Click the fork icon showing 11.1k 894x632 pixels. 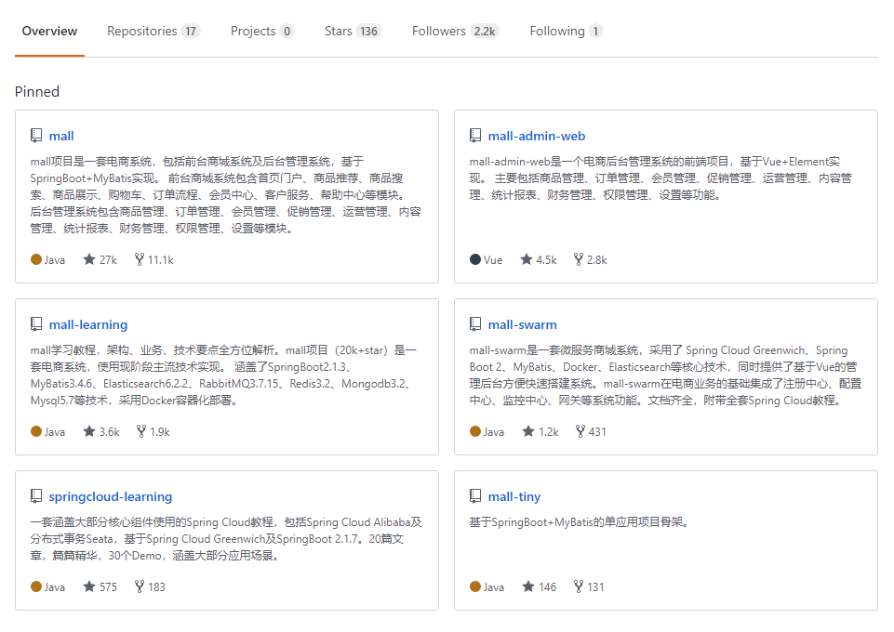(140, 259)
